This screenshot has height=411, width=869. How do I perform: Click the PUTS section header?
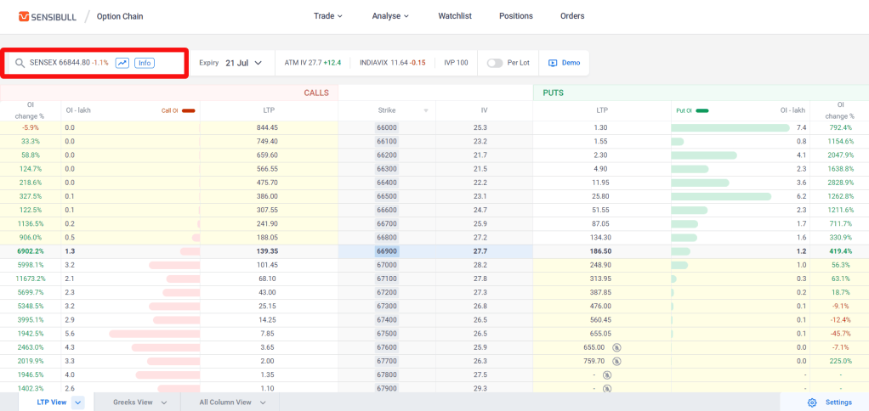[553, 93]
